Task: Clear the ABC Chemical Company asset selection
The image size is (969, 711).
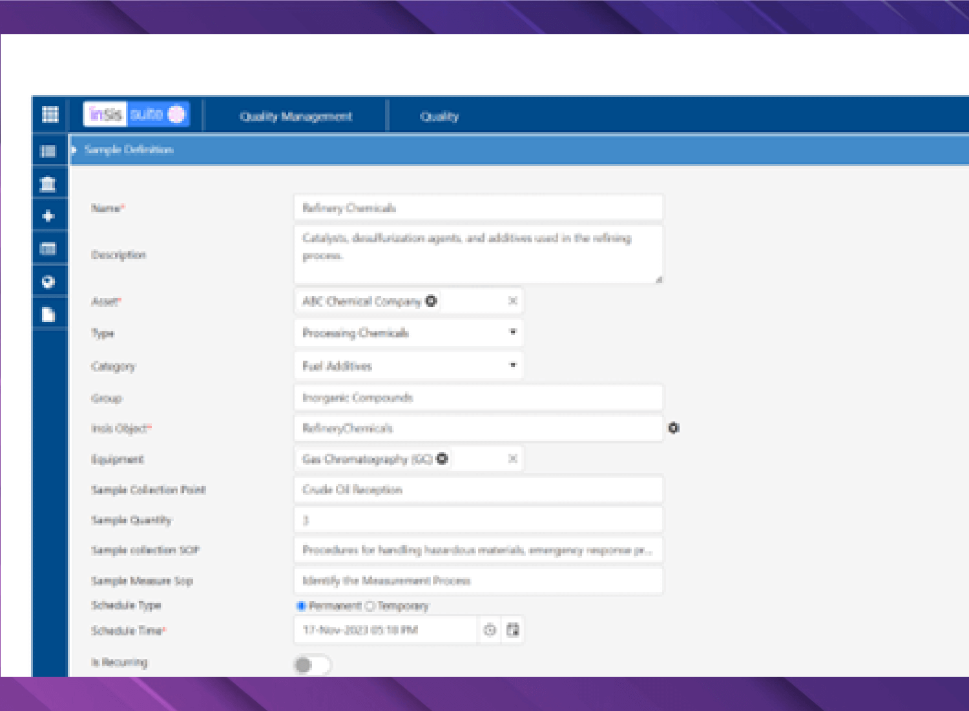Action: coord(512,301)
